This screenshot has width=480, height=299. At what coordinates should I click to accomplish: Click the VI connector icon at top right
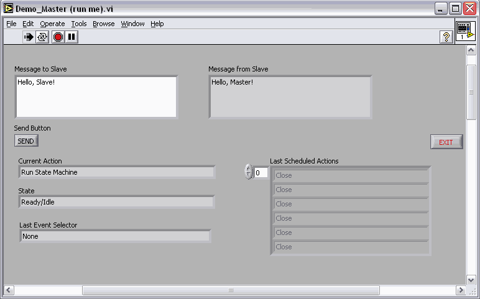(x=465, y=32)
